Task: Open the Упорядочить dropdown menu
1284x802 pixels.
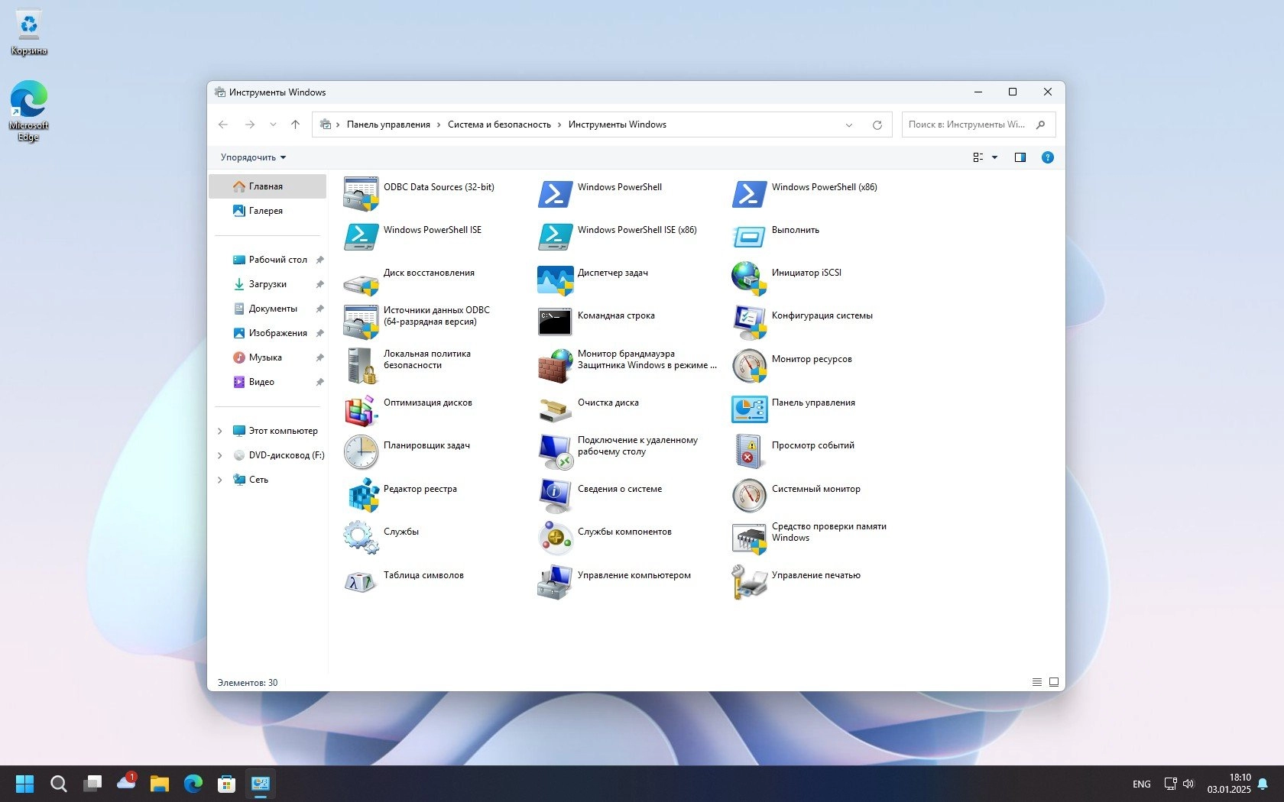Action: coord(253,157)
